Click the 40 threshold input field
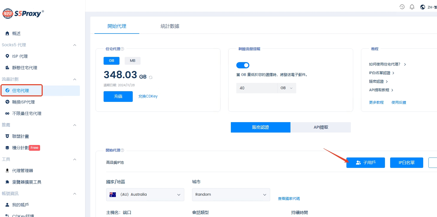Screen dimensions: 437x217 coord(256,88)
